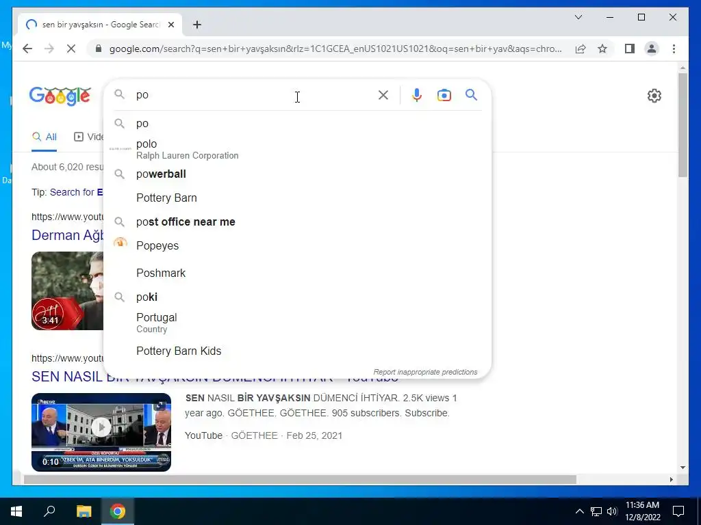Show hidden system tray icons
Viewport: 701px width, 525px height.
point(579,511)
